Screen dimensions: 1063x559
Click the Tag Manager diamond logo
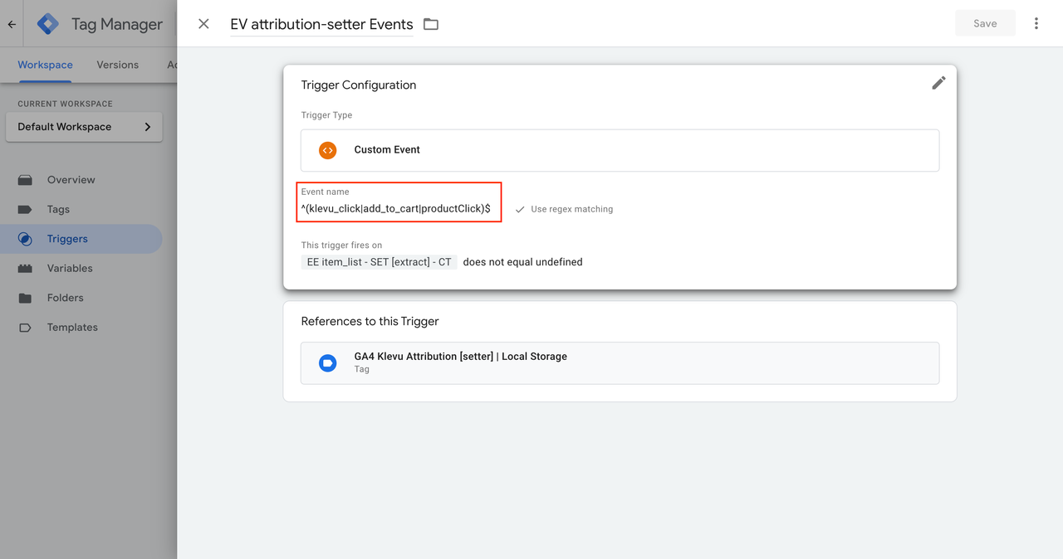pos(48,24)
